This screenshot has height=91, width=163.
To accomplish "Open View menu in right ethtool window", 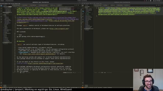I will 91,4.
